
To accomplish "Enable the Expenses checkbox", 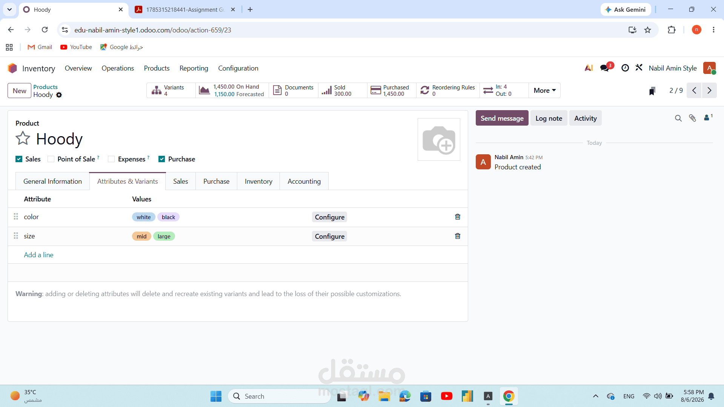I will click(111, 159).
